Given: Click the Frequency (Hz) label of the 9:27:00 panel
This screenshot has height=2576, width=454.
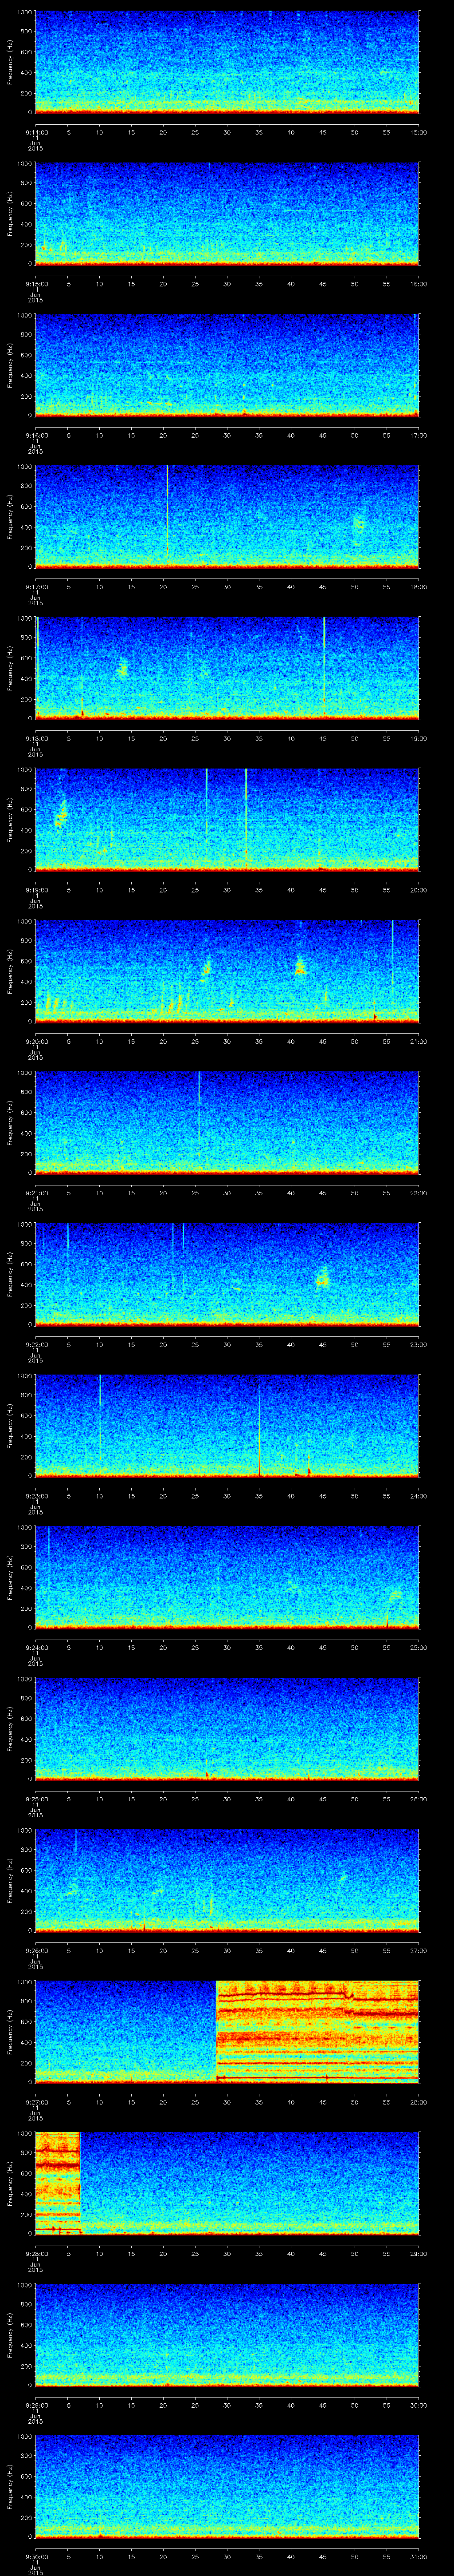Looking at the screenshot, I should click(10, 2032).
